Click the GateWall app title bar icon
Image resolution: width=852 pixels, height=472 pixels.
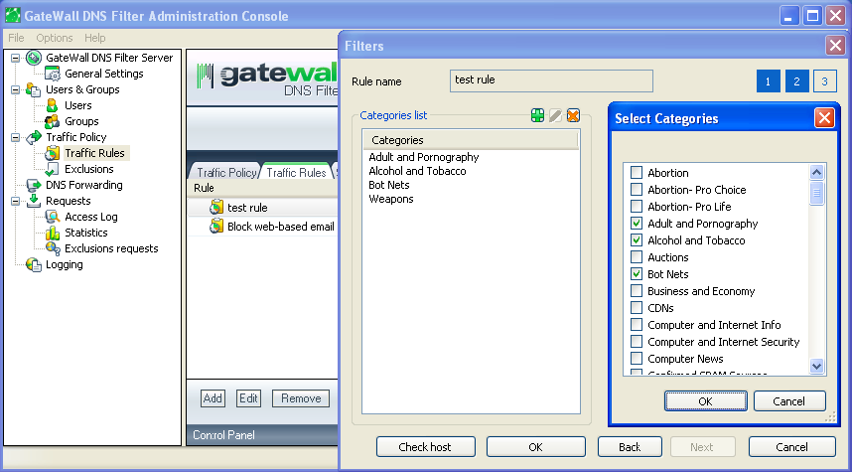point(13,15)
